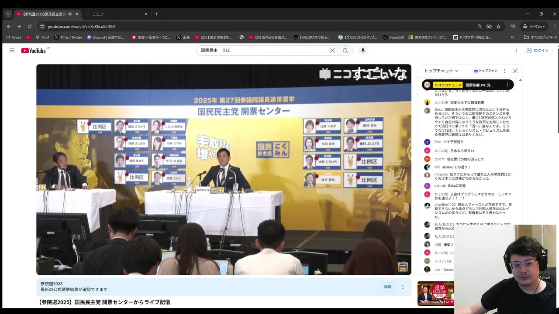Open the 【VALORANT】初心... bookmark
The image size is (559, 314).
(x=312, y=38)
